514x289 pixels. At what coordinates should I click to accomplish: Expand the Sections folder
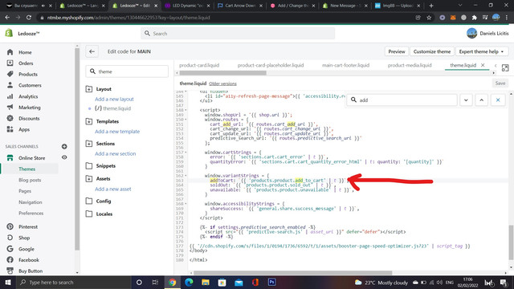click(89, 144)
